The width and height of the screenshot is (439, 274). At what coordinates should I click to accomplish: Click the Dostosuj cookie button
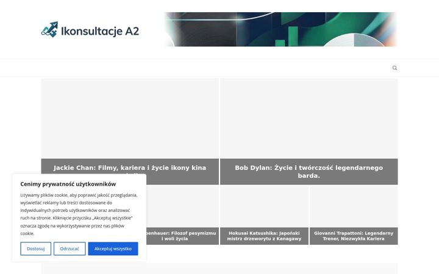(35, 249)
